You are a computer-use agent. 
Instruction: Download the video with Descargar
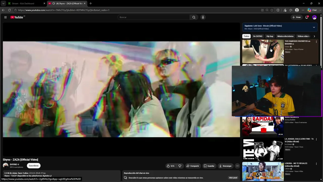tap(225, 166)
